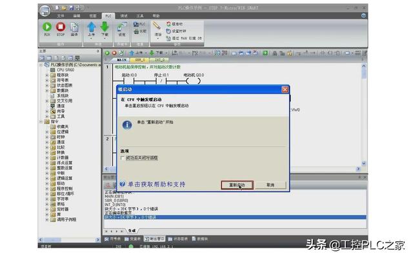Switch to the INT_0 editor tab
The image size is (413, 258).
[159, 60]
